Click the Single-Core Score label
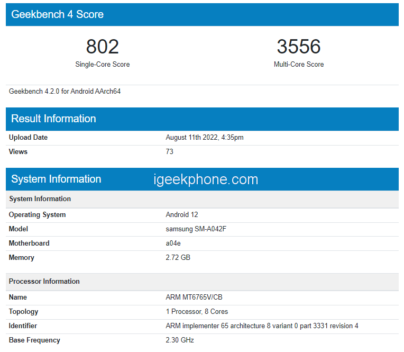The image size is (404, 352). pos(103,65)
